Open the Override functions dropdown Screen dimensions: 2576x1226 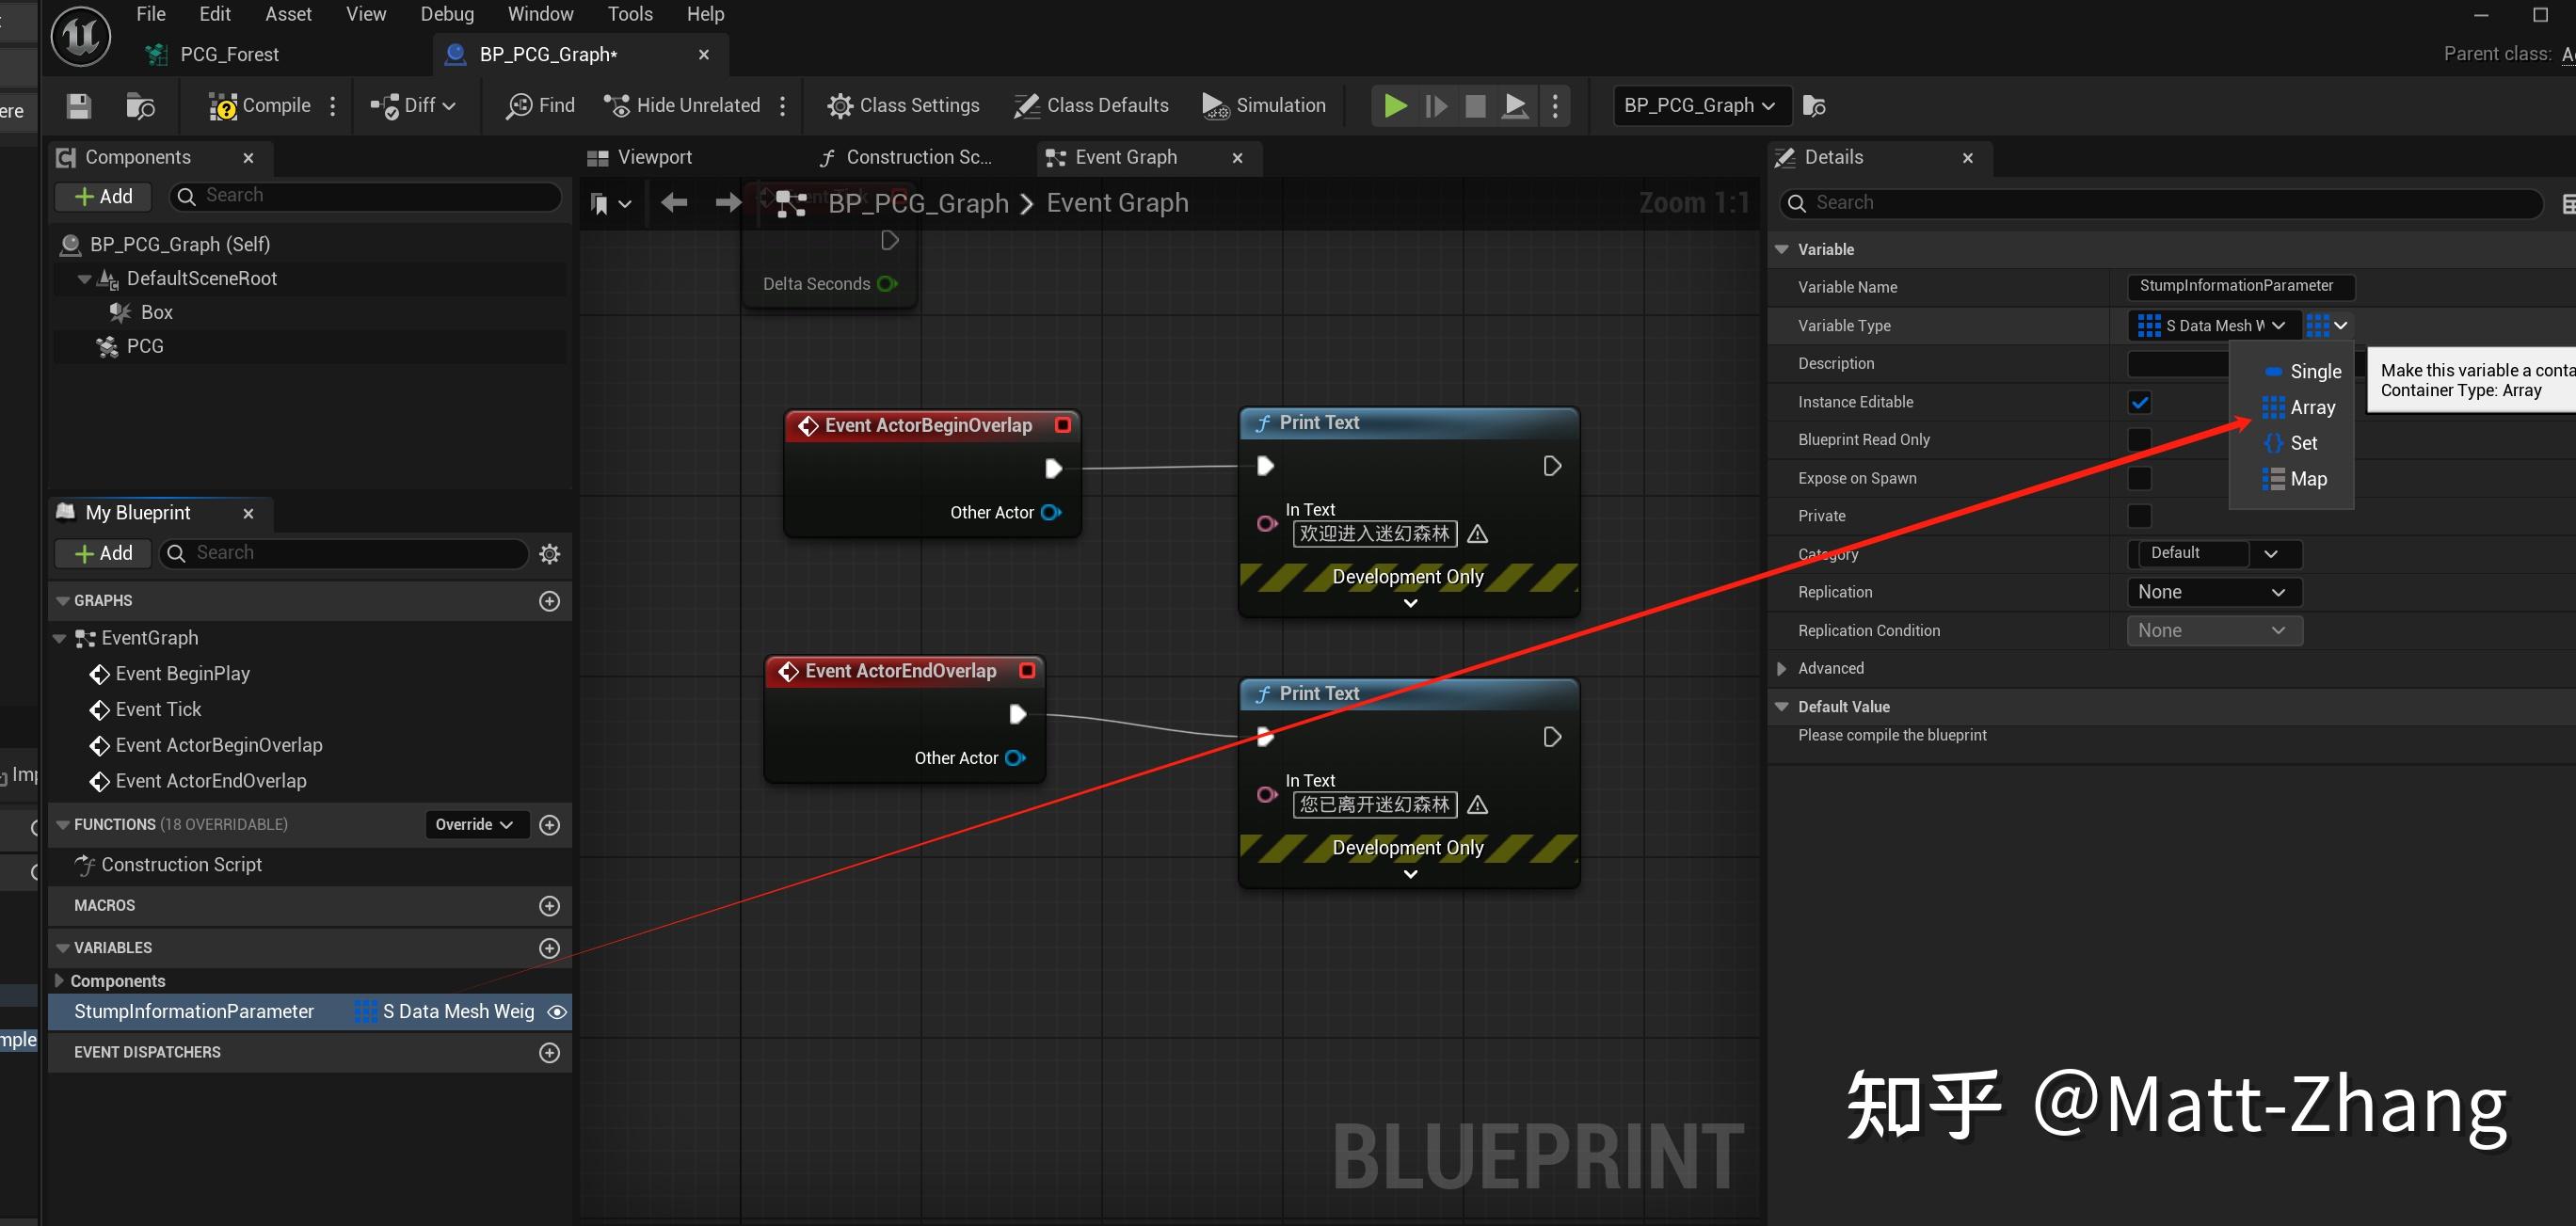474,824
